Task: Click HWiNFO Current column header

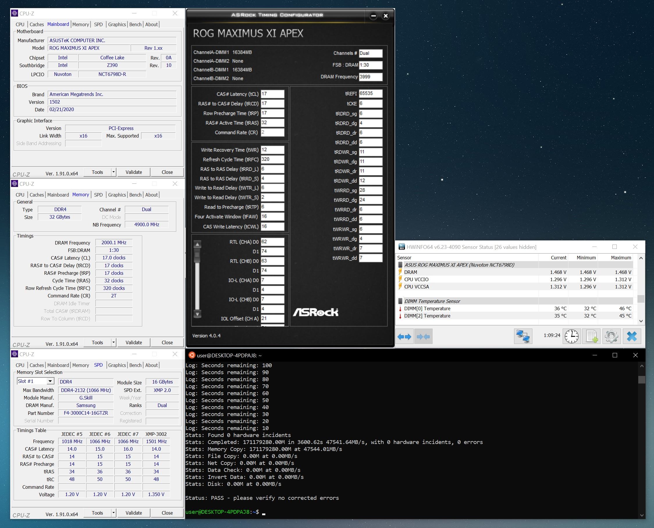Action: coord(559,258)
